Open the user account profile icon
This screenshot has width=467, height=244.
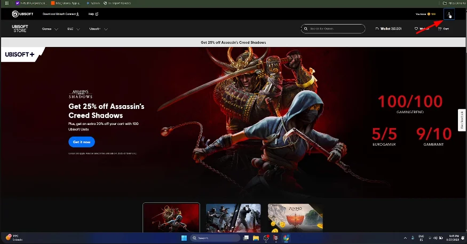pos(449,14)
